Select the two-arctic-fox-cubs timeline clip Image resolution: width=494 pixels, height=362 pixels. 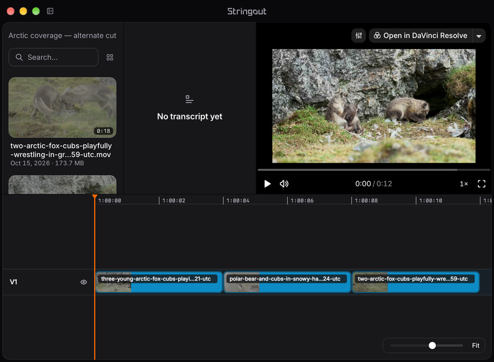point(416,282)
